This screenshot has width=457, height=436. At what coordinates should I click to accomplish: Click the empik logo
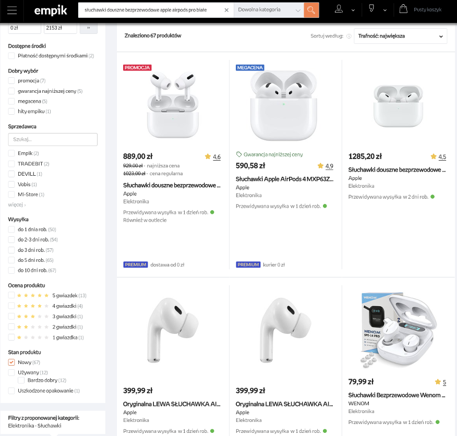pos(50,10)
